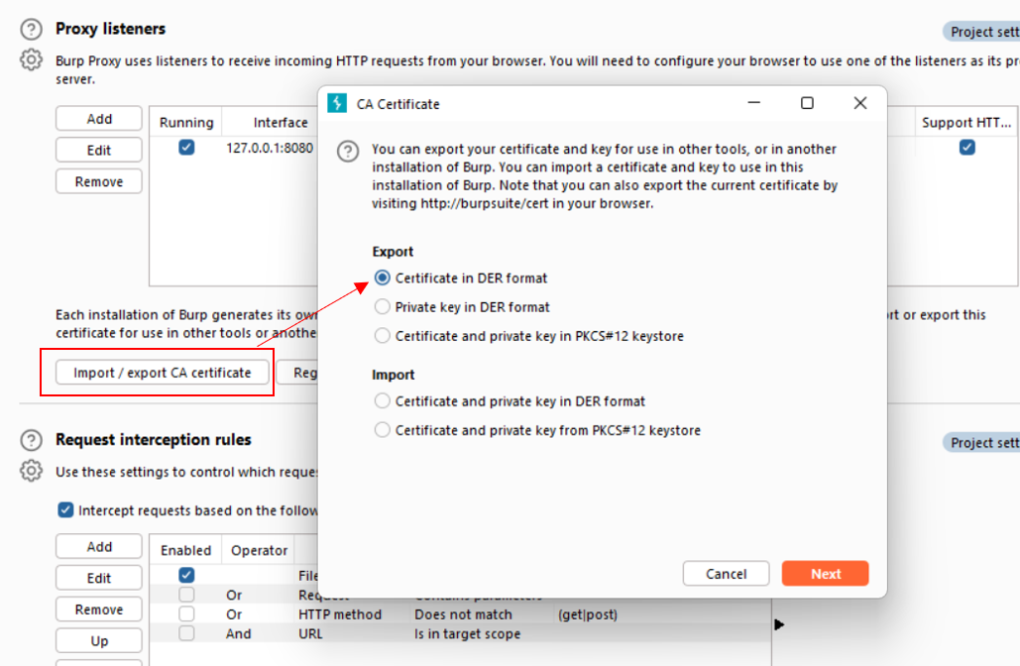The height and width of the screenshot is (666, 1020).
Task: Click Operator column header in rules table
Action: pos(259,550)
